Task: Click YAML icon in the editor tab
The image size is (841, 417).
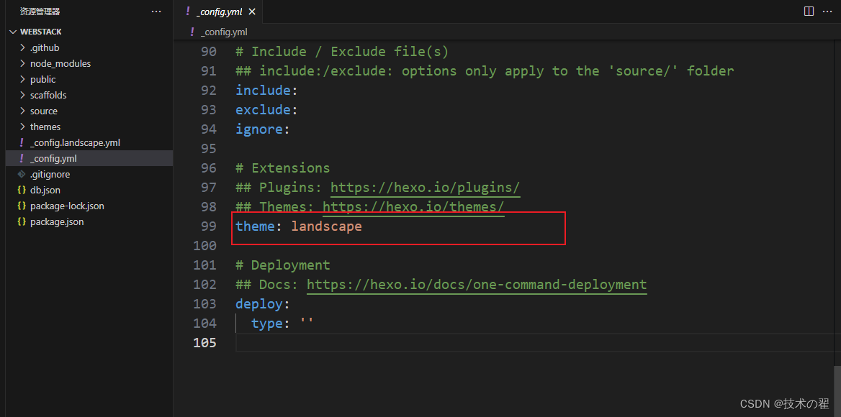Action: click(x=187, y=12)
